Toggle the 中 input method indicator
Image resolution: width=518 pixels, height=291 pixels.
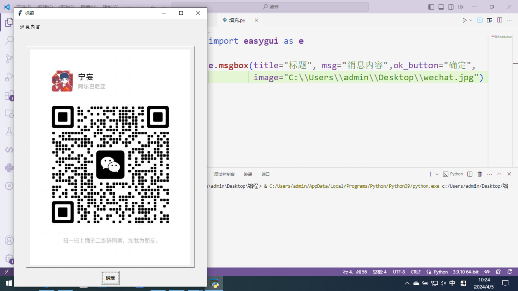pyautogui.click(x=452, y=283)
